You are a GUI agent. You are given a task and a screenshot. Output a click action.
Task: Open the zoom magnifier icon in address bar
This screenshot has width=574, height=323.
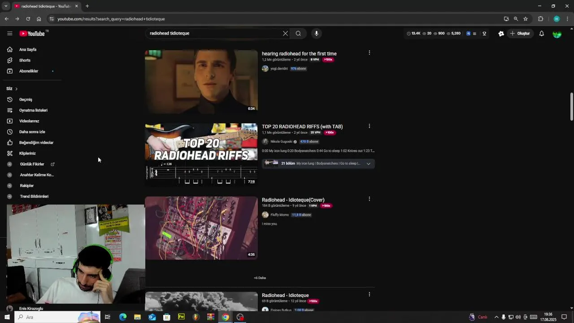pos(516,19)
